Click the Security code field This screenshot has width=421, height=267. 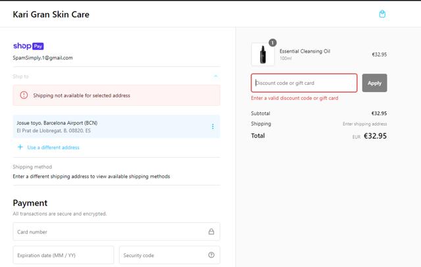(x=170, y=255)
